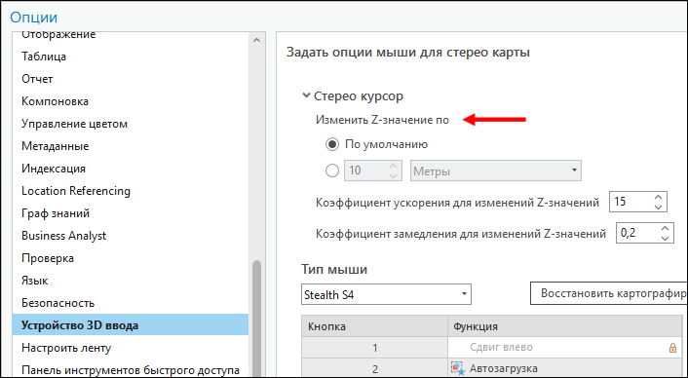This screenshot has height=378, width=688.
Task: Click the options list scroll up arrow
Action: coord(256,40)
